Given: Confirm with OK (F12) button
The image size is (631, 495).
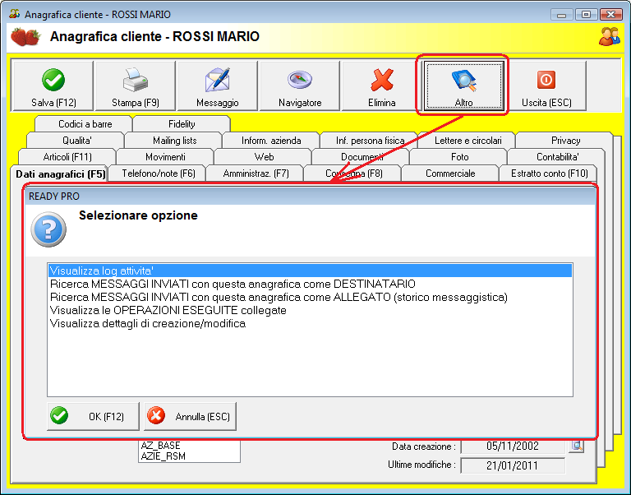Looking at the screenshot, I should (93, 416).
